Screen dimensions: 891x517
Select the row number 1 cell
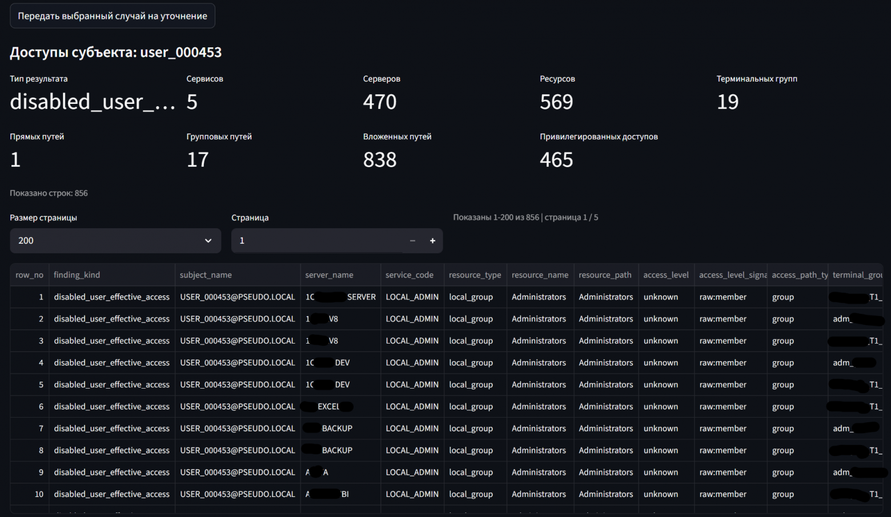point(30,297)
